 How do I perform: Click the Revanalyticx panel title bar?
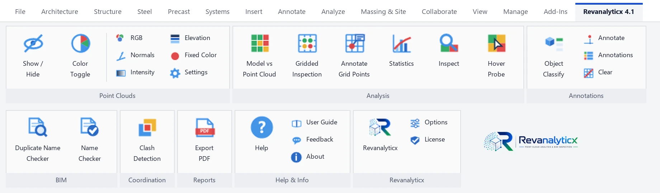(407, 180)
